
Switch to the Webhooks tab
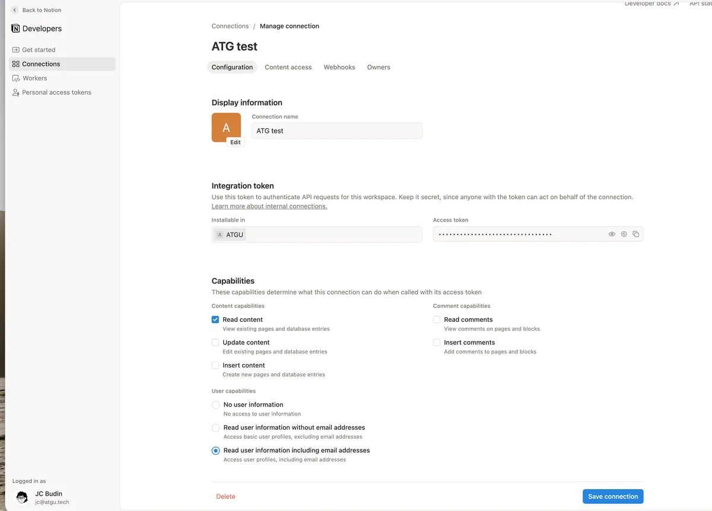click(x=339, y=67)
